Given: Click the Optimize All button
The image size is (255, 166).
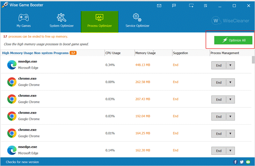Looking at the screenshot, I should (233, 40).
